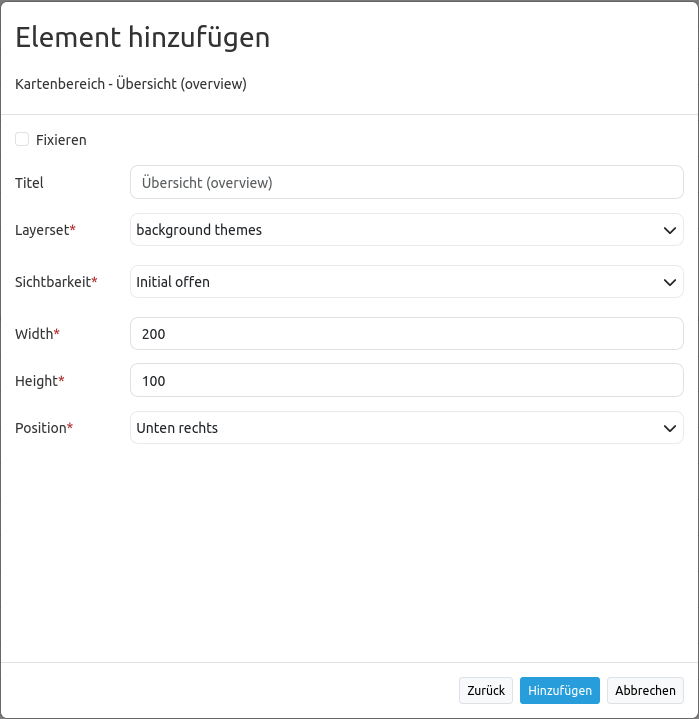Open the Layerset dropdown showing background themes

click(x=399, y=230)
